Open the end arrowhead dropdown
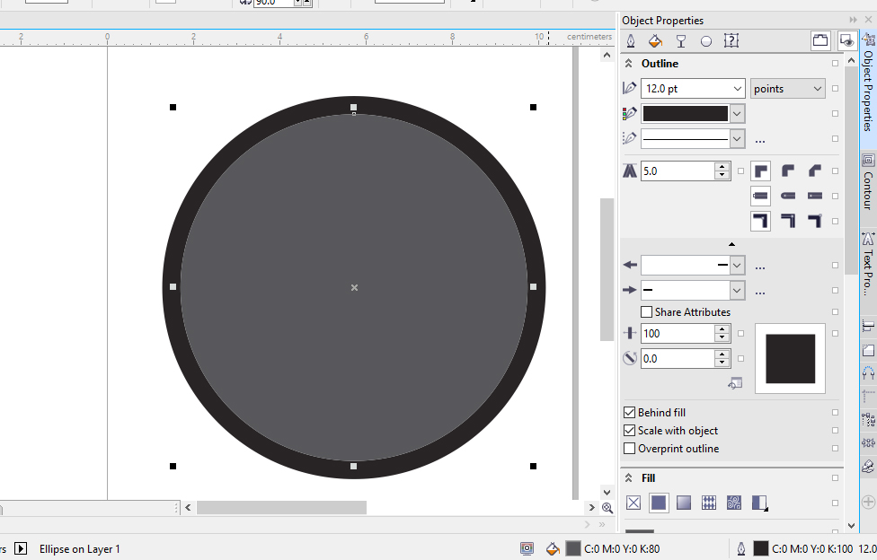Screen dimensions: 877x560 737,290
